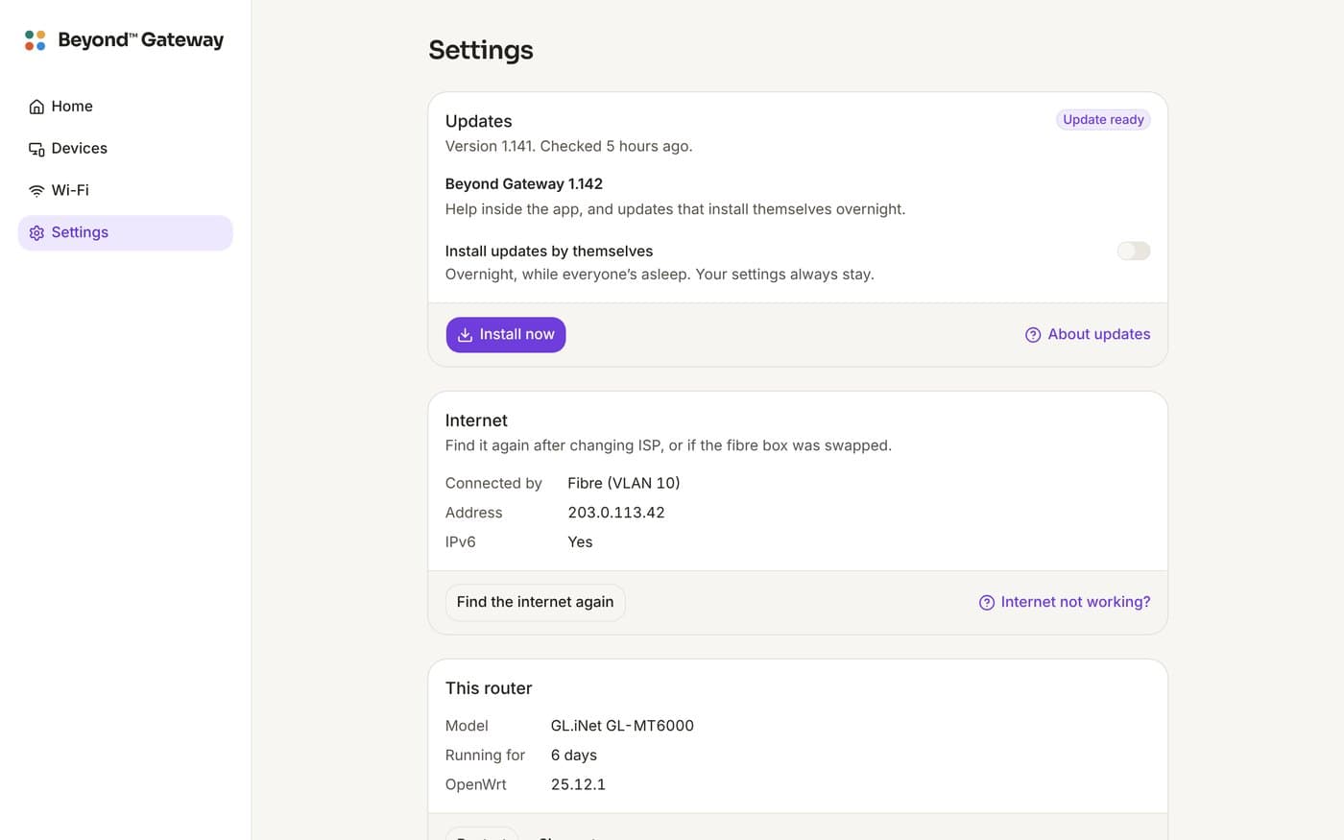Click the Updates section heading
This screenshot has height=840, width=1344.
(x=478, y=121)
